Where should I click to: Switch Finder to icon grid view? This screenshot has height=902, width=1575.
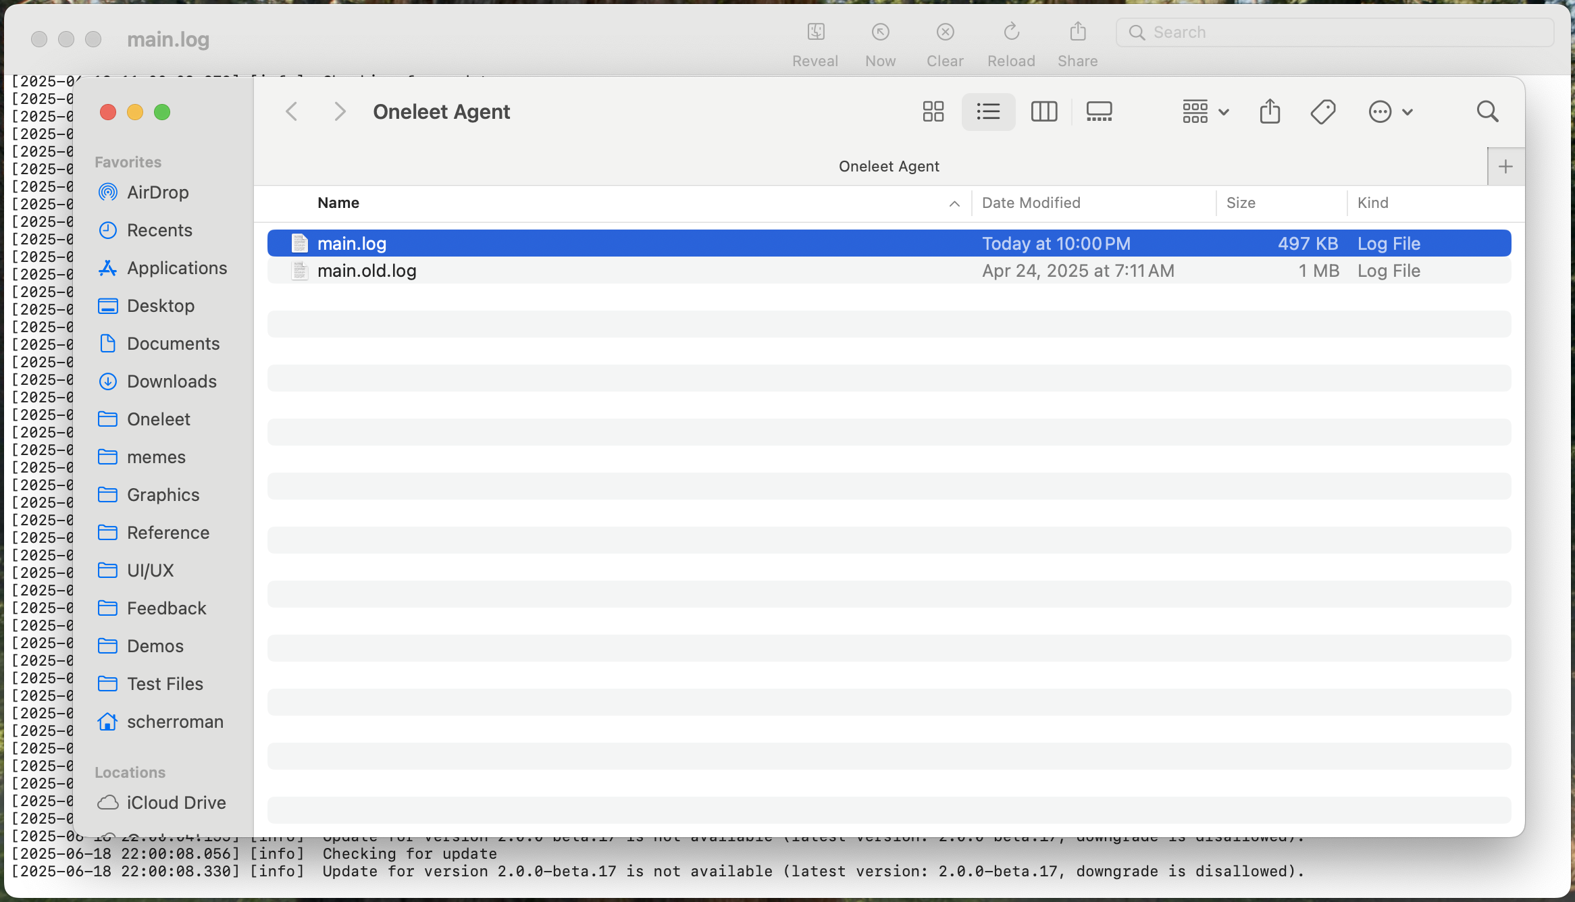click(933, 111)
